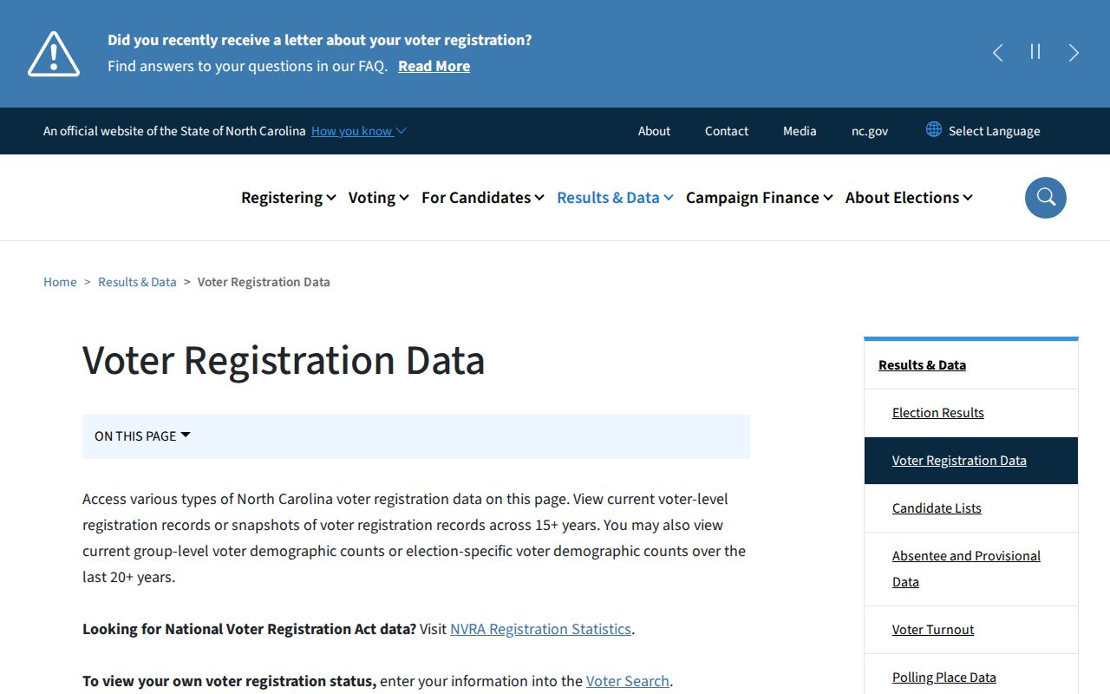Select Election Results in sidebar
Image resolution: width=1110 pixels, height=694 pixels.
point(938,413)
